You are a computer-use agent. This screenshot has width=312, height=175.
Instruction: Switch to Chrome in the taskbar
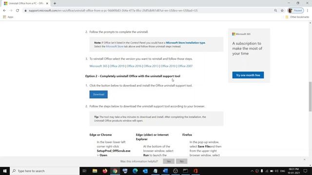click(115, 171)
